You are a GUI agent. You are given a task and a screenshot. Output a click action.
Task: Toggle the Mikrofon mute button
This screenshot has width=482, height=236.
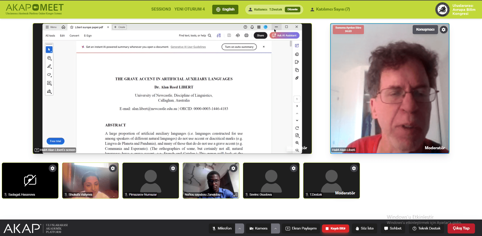[x=222, y=228]
